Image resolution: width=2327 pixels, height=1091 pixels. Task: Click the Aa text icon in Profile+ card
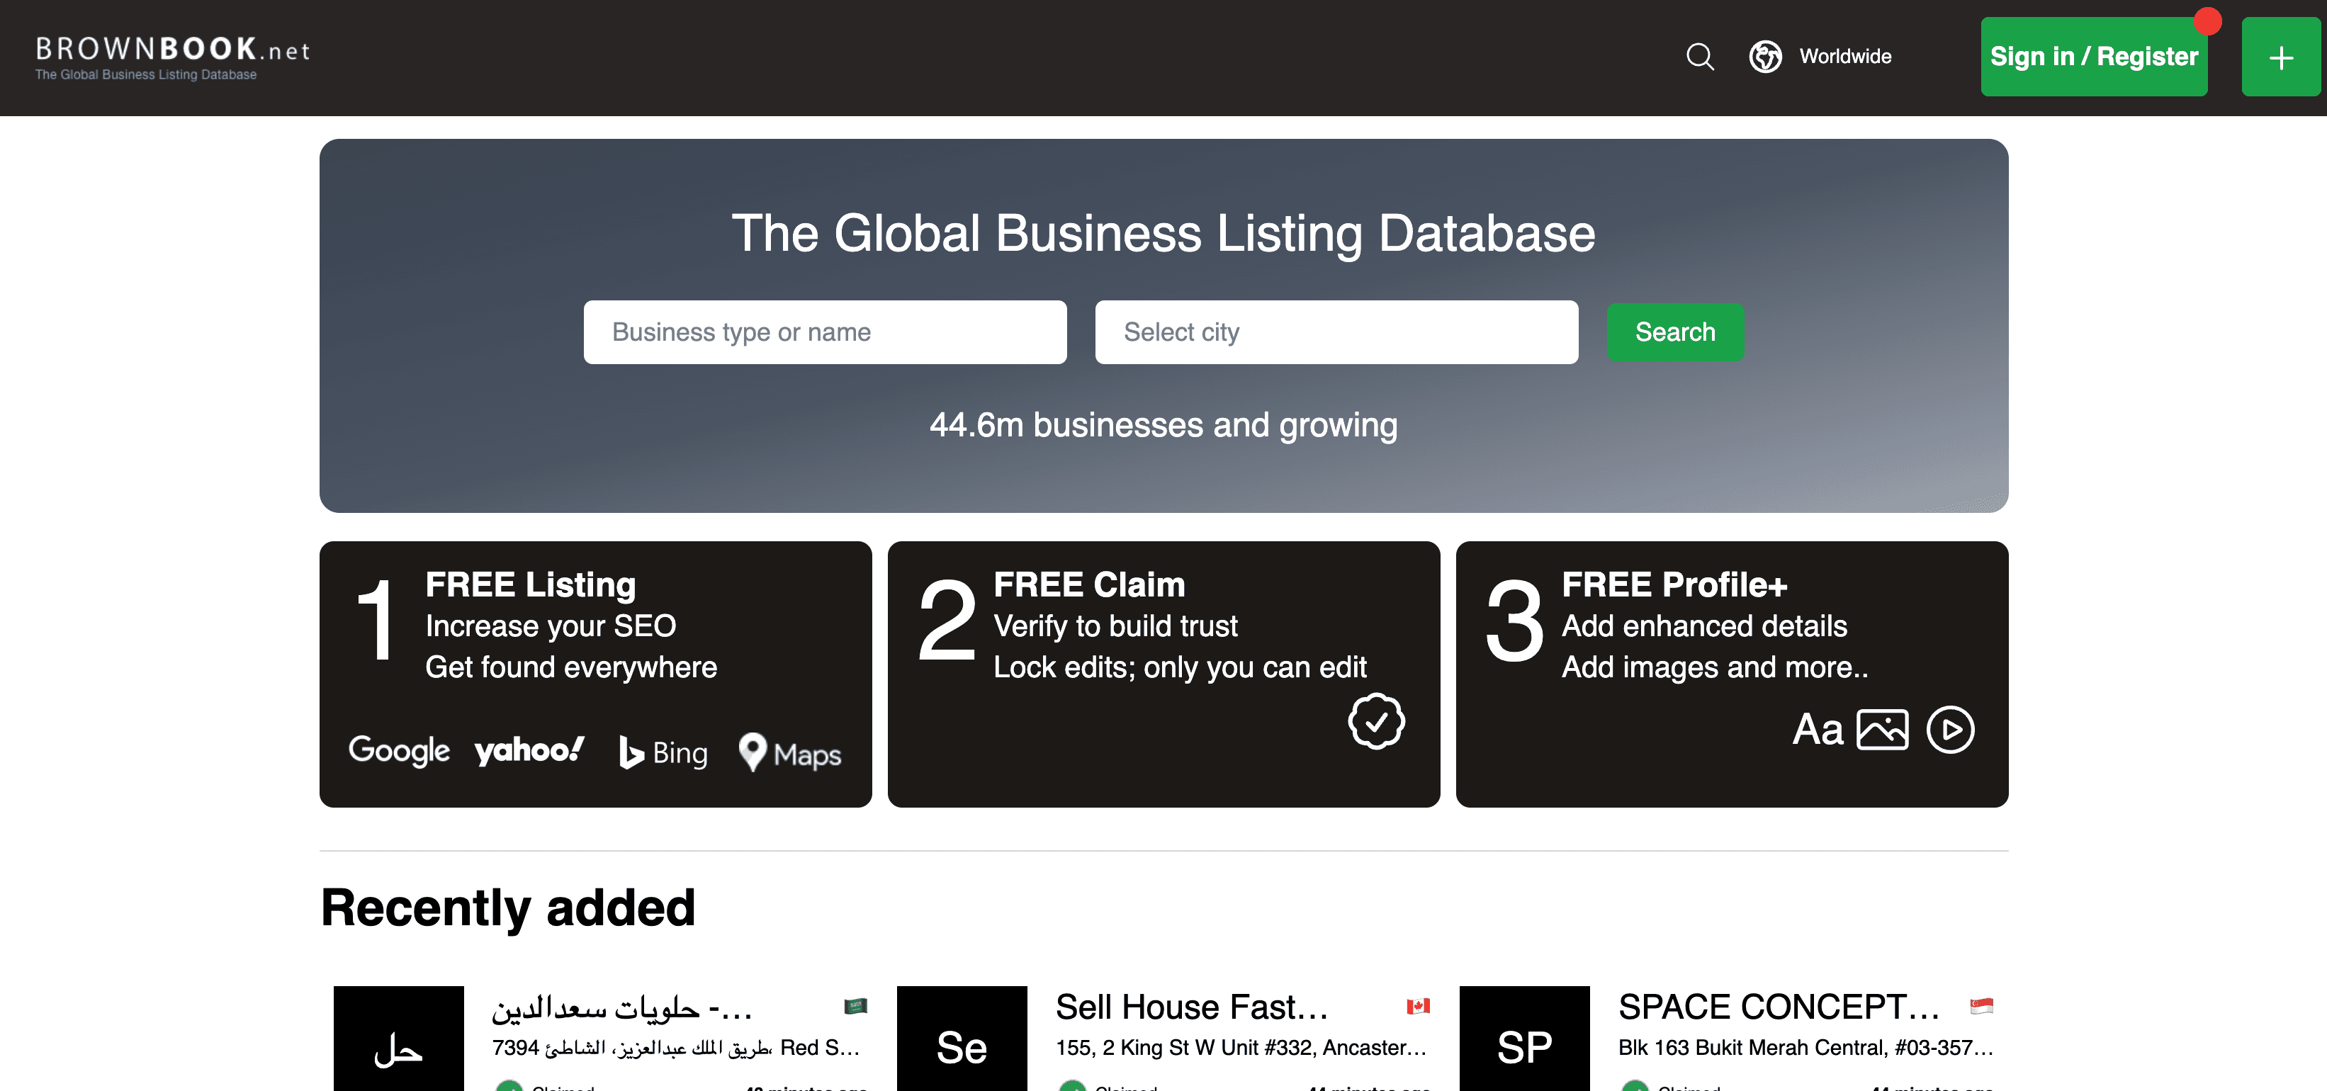[1817, 729]
